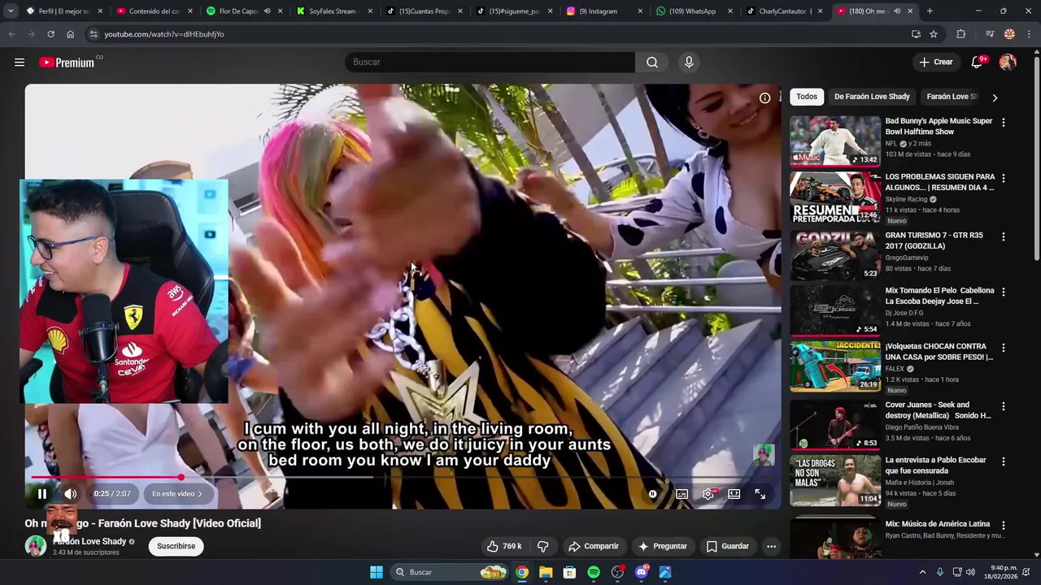The image size is (1041, 585).
Task: Reload the page
Action: 50,34
